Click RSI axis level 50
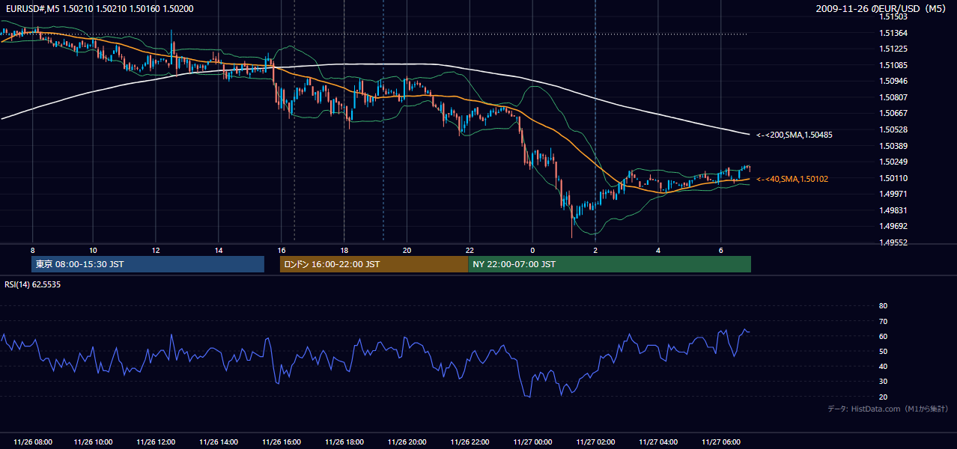Viewport: 957px width, 449px height. coord(883,351)
